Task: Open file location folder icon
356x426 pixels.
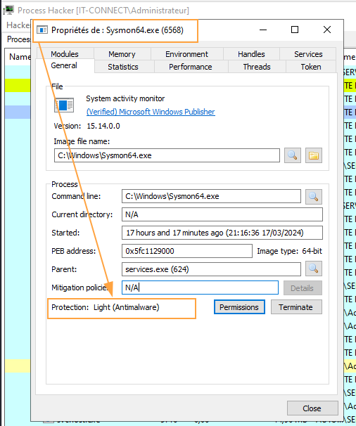Action: pyautogui.click(x=314, y=155)
